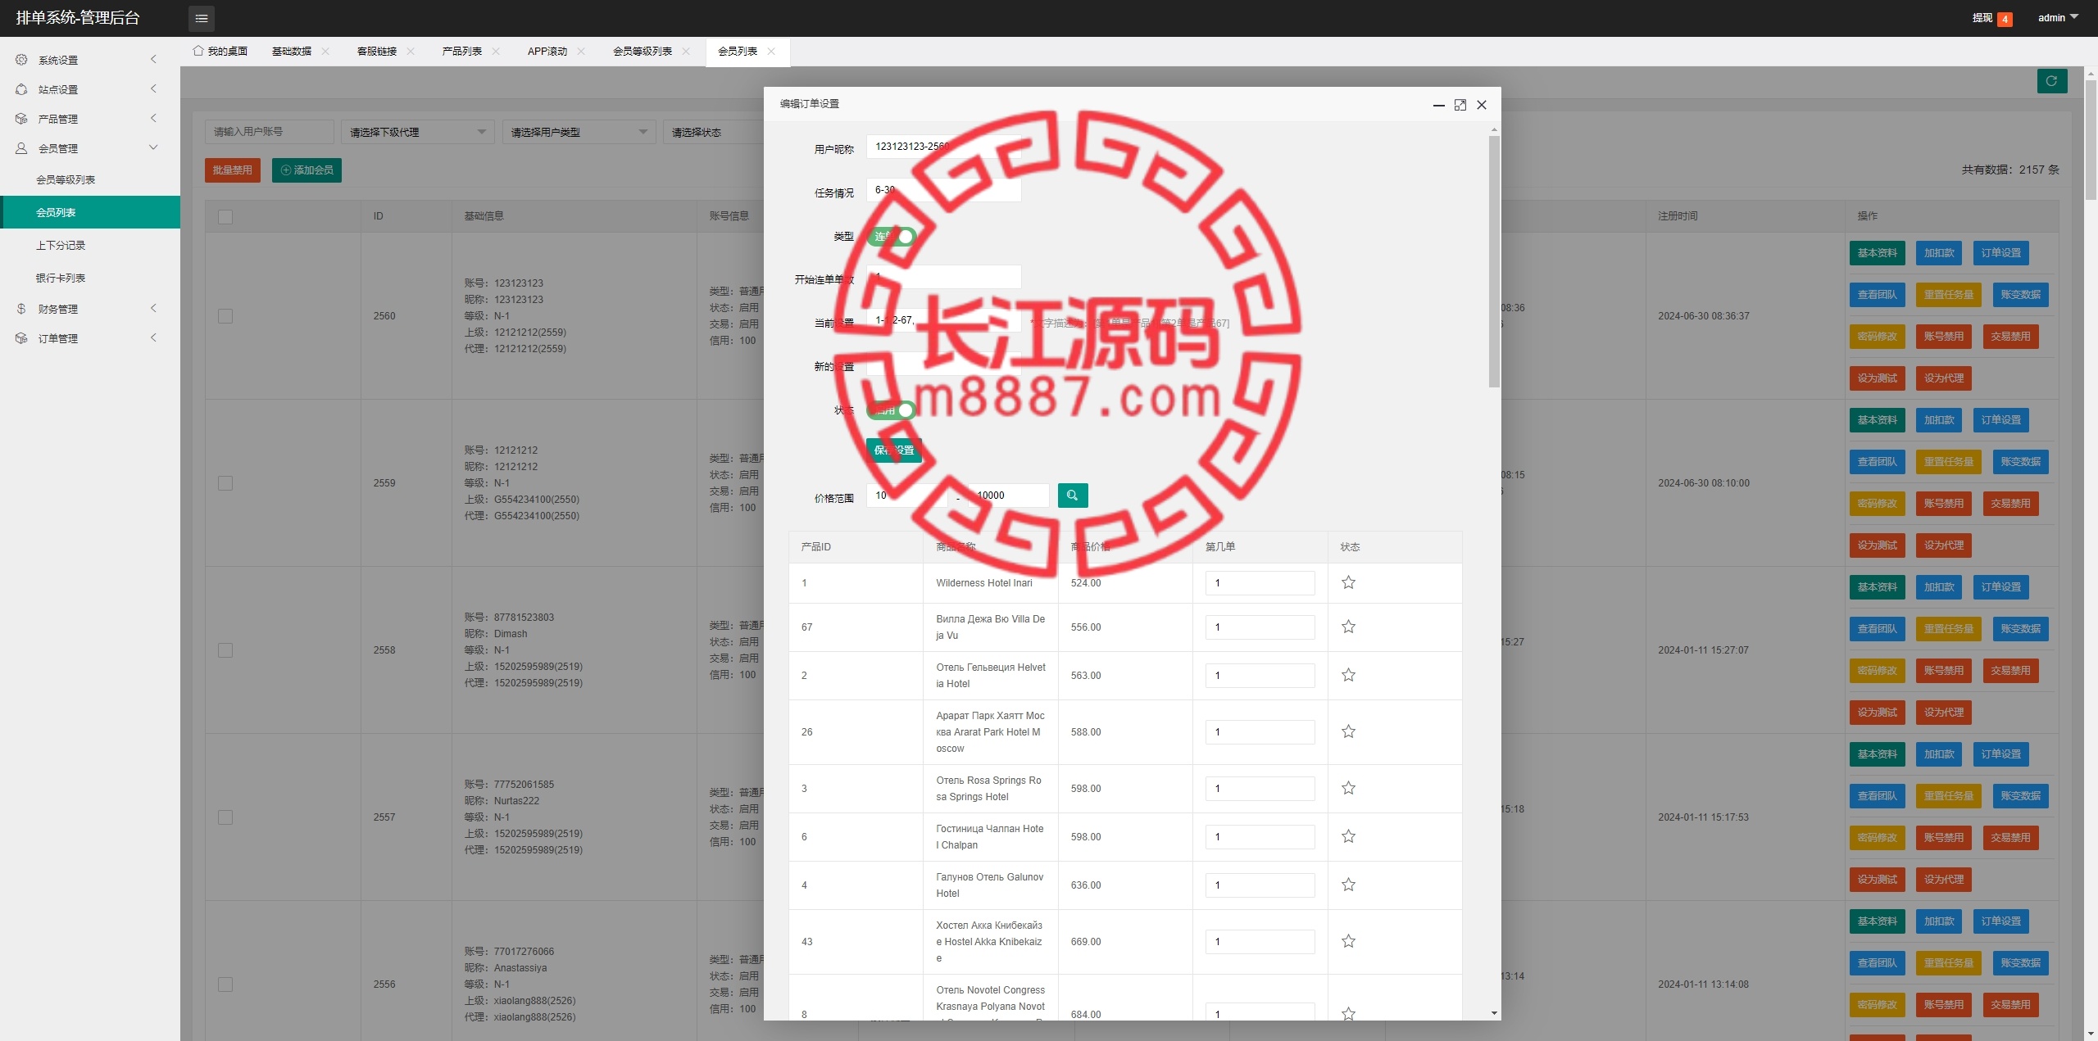Switch to the 会员等级列表 tab
The height and width of the screenshot is (1041, 2098).
coord(643,52)
